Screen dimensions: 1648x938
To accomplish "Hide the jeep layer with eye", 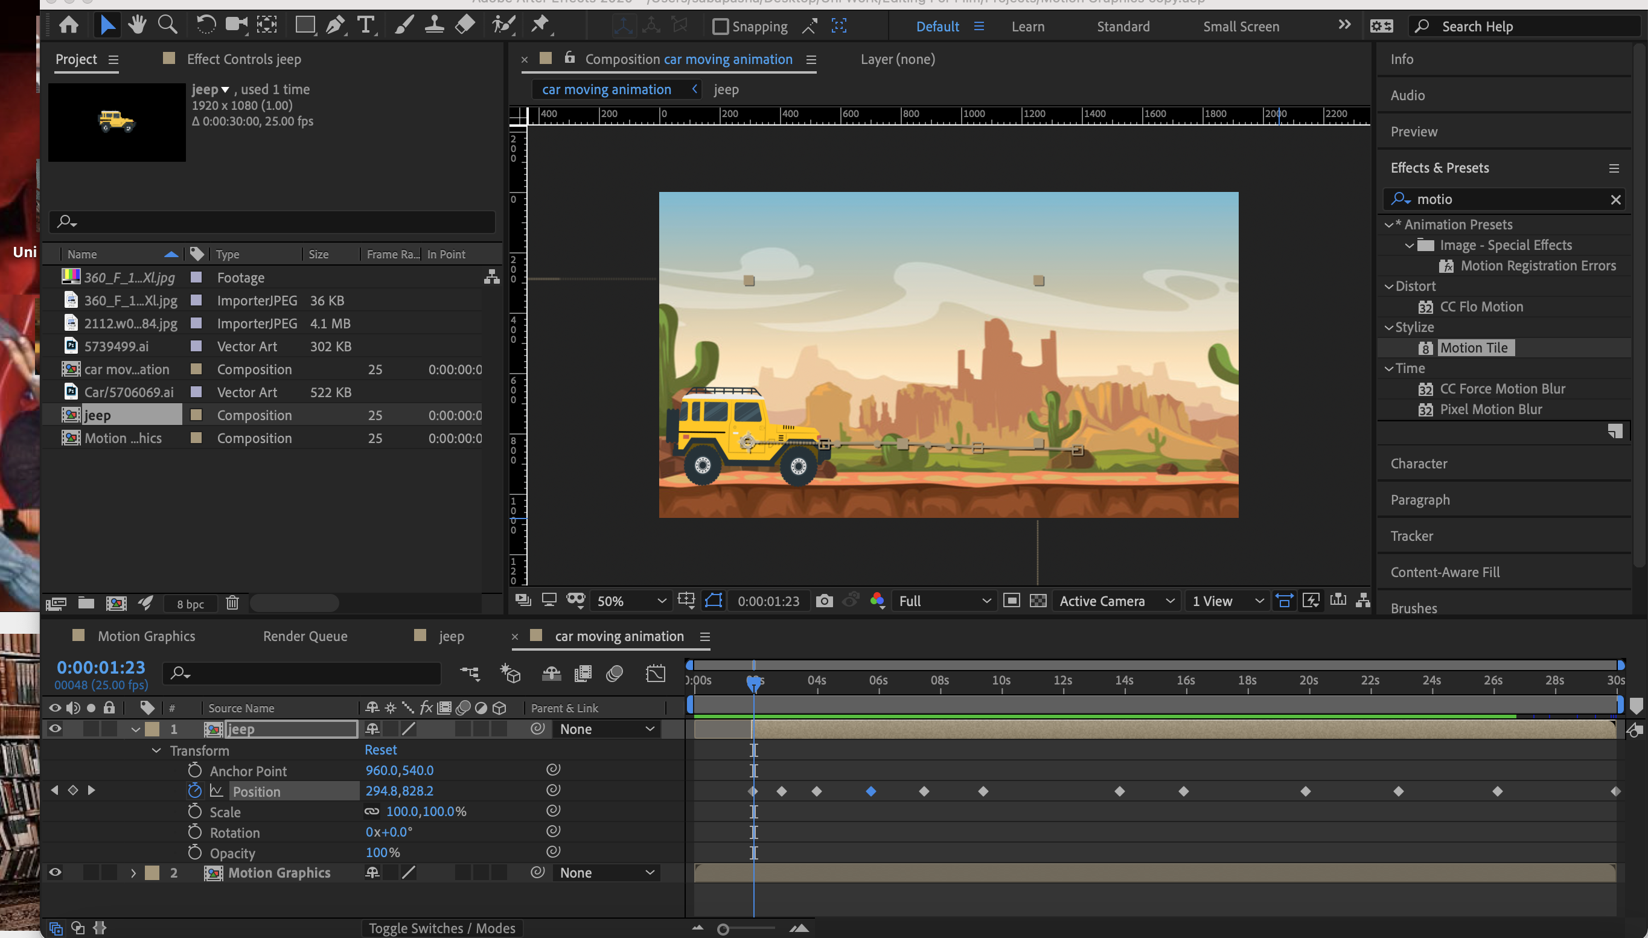I will click(56, 729).
